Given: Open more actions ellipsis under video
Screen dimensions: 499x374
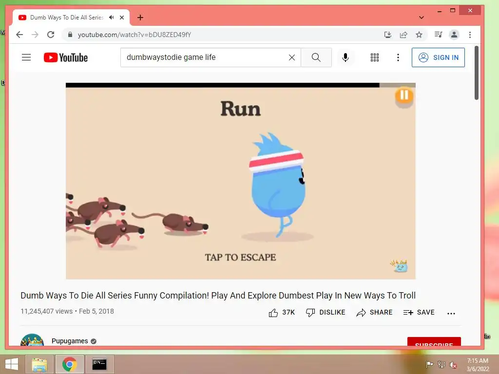Looking at the screenshot, I should point(451,313).
